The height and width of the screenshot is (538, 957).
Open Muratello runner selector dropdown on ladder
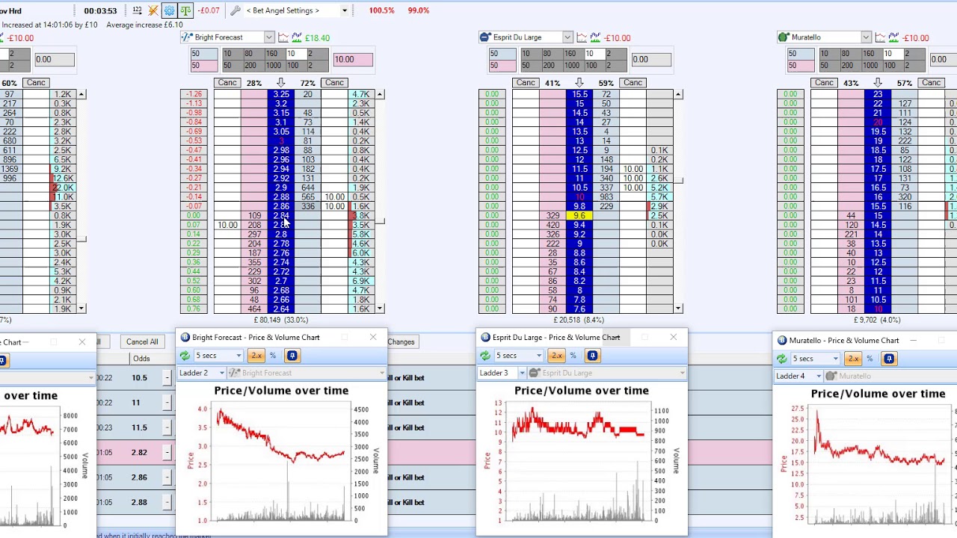(866, 37)
